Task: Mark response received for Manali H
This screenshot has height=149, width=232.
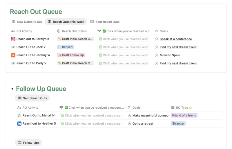Action: click(63, 115)
